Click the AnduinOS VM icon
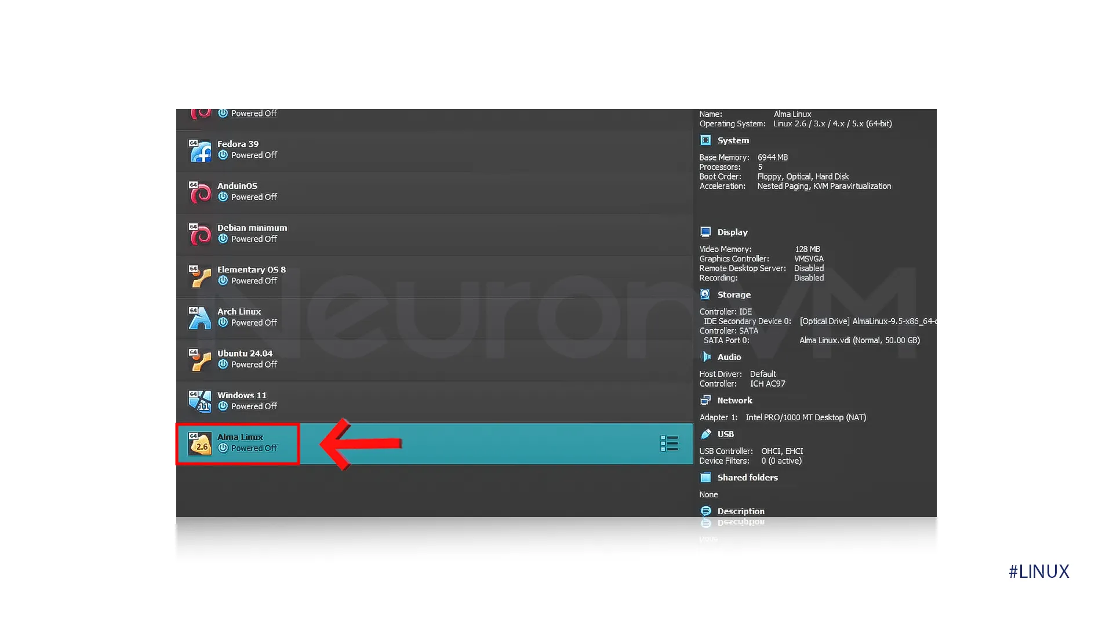 pyautogui.click(x=200, y=192)
